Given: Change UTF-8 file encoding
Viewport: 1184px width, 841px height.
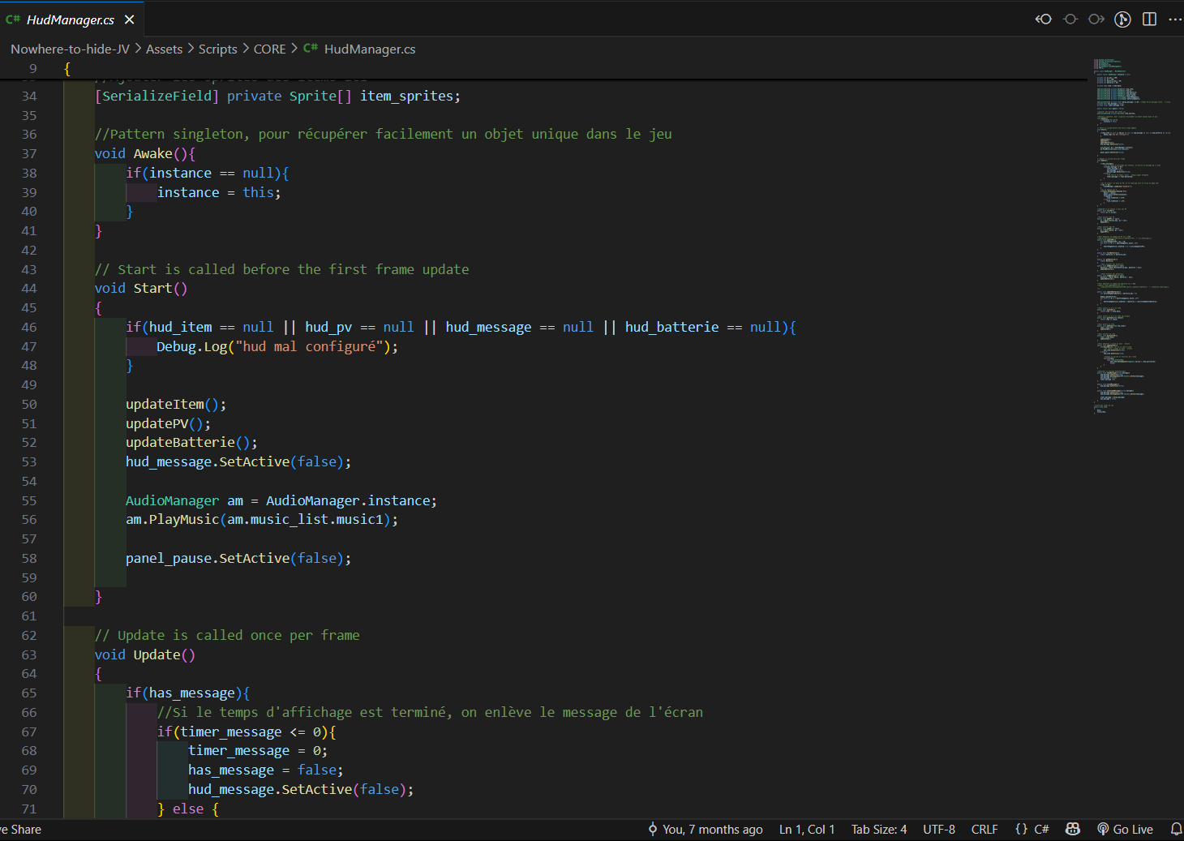Looking at the screenshot, I should 938,829.
